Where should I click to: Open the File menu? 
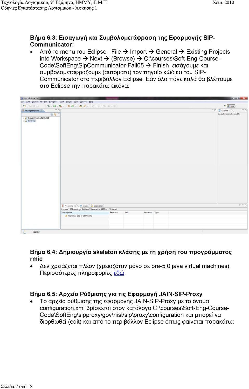tap(23, 102)
